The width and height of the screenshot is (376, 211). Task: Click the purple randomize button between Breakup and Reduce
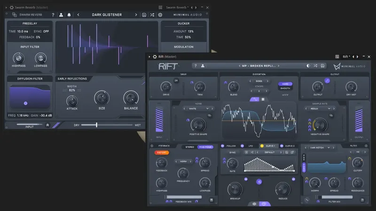click(x=259, y=182)
